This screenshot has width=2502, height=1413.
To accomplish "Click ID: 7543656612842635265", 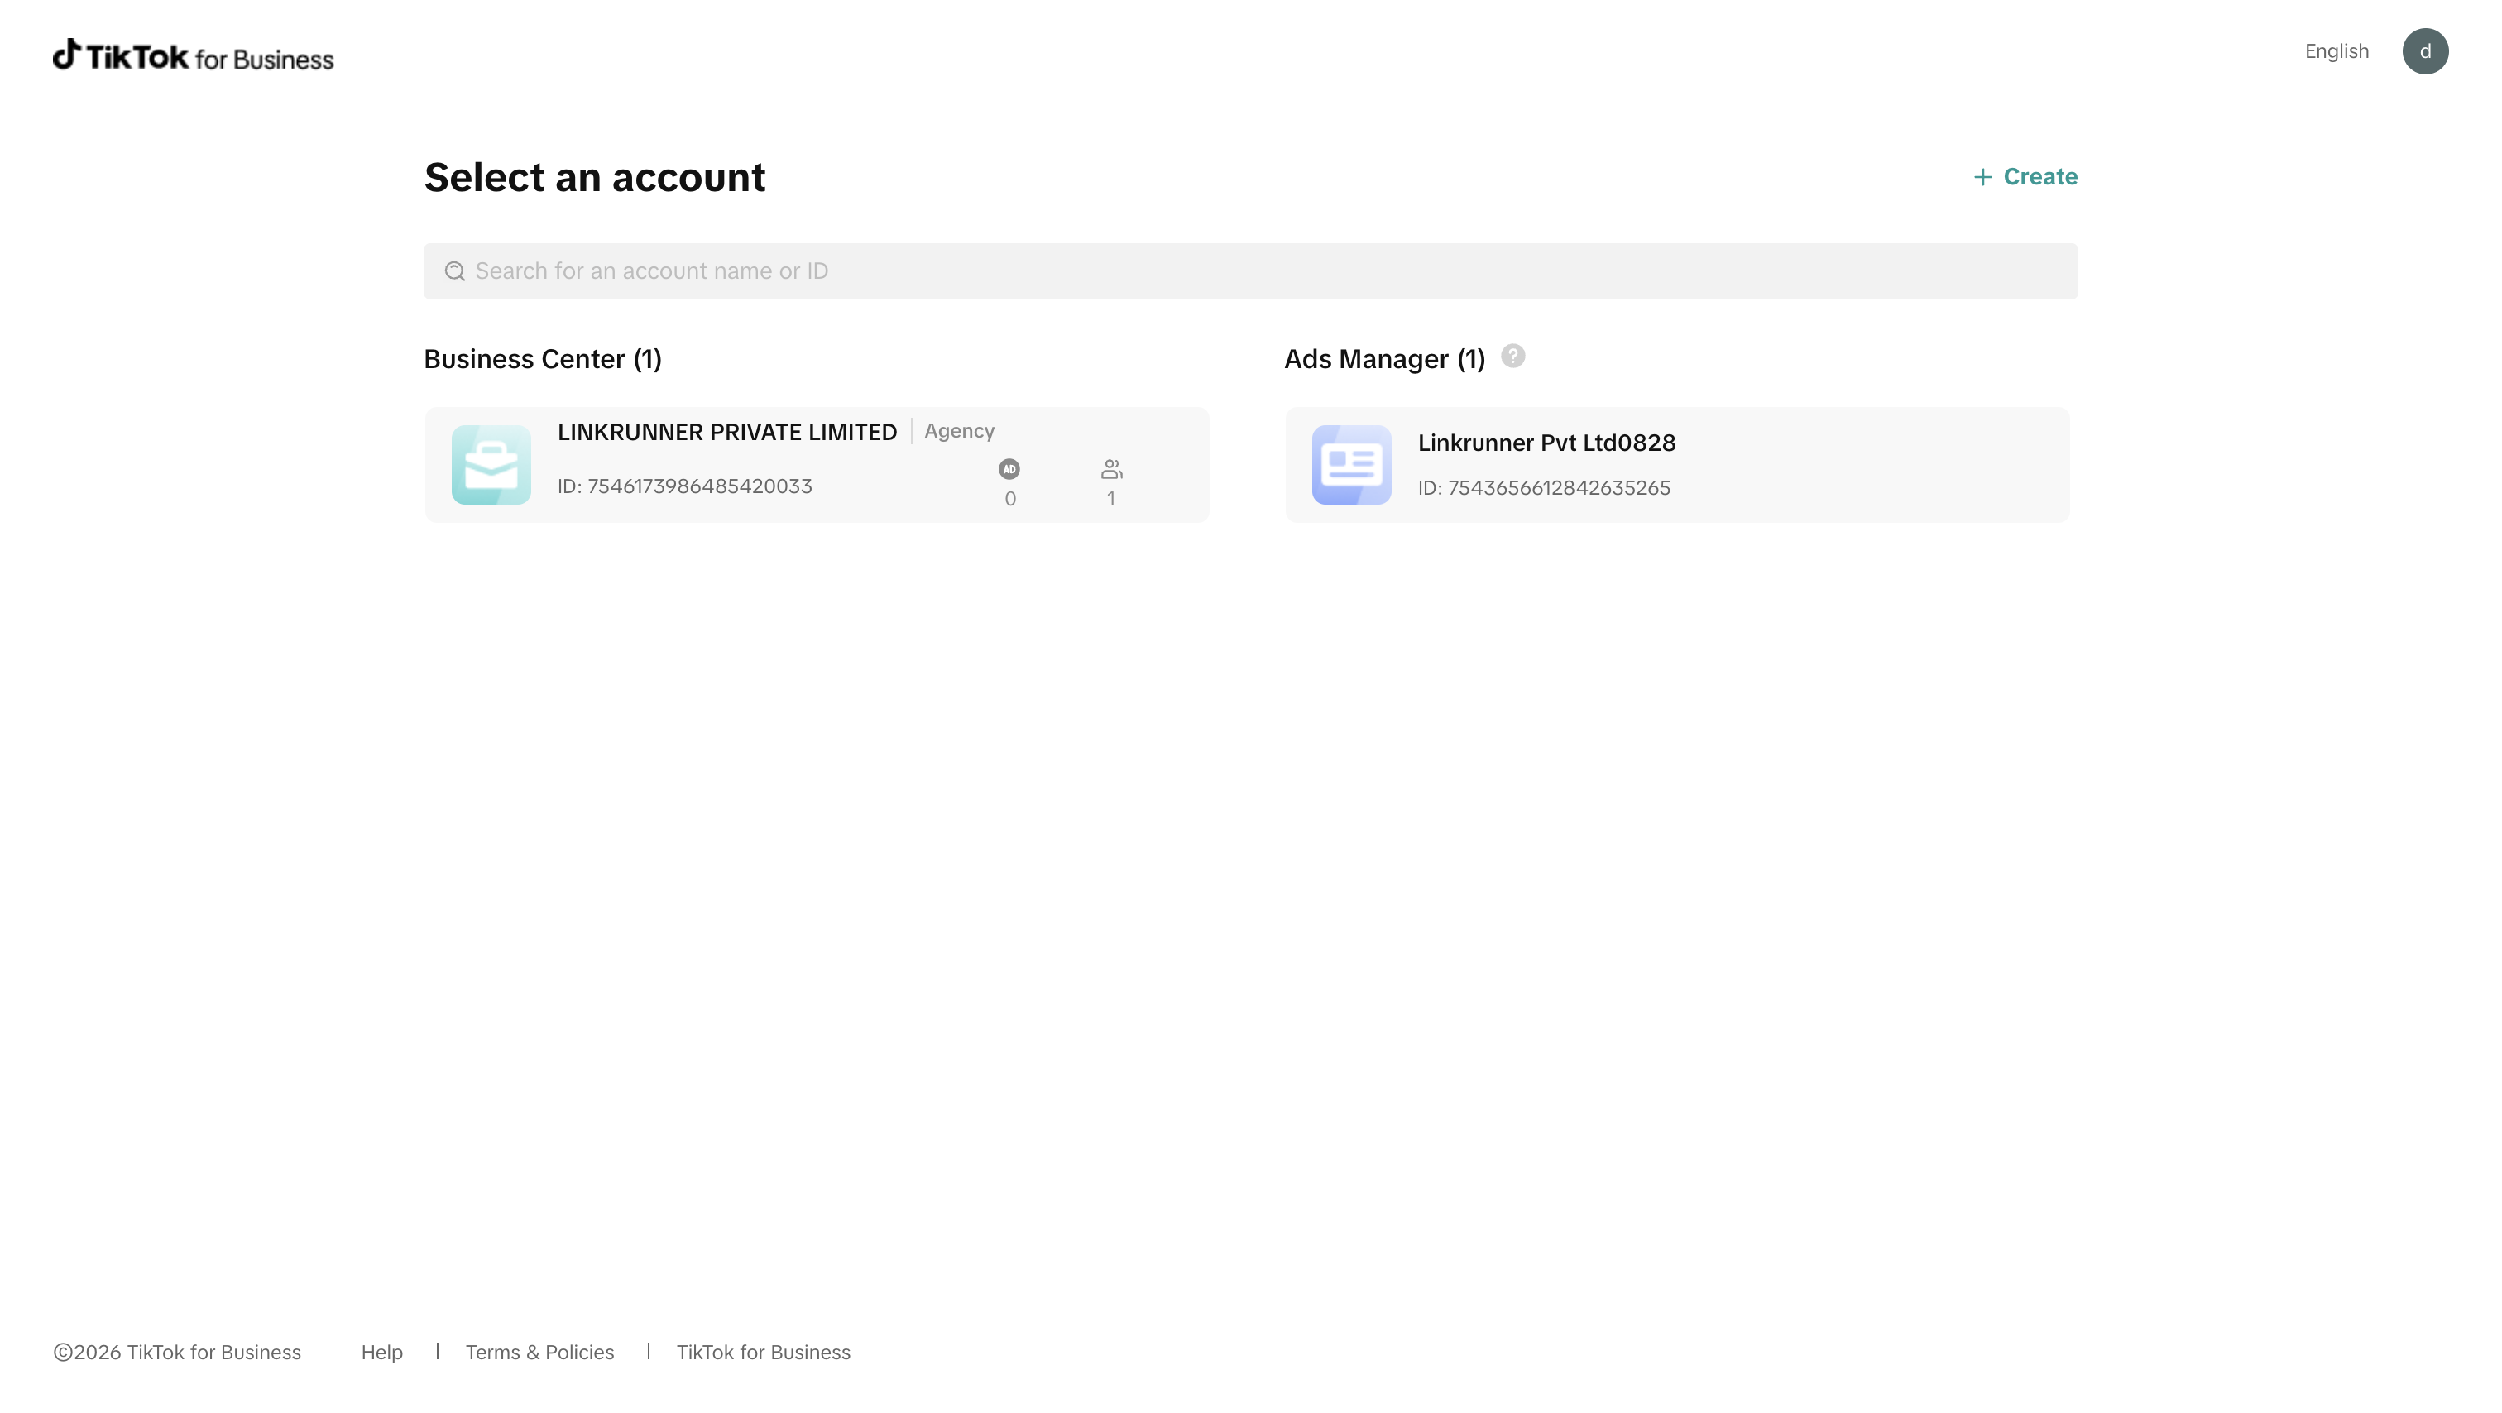I will (1545, 488).
